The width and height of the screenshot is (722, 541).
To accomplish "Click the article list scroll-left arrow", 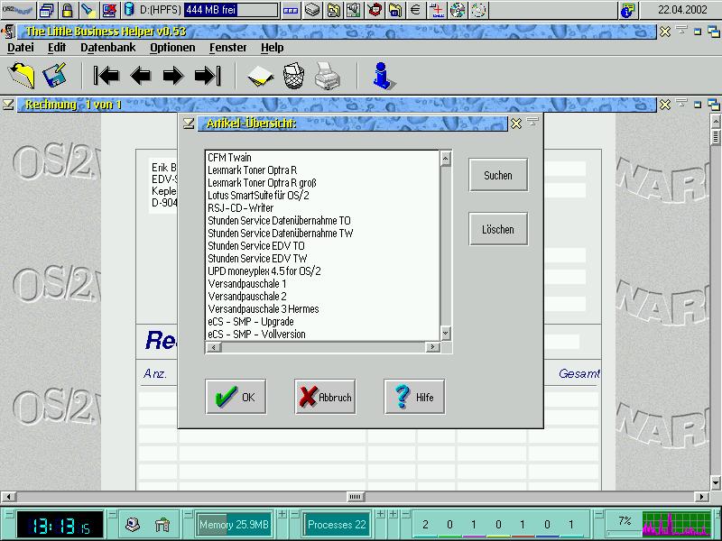I will point(213,347).
